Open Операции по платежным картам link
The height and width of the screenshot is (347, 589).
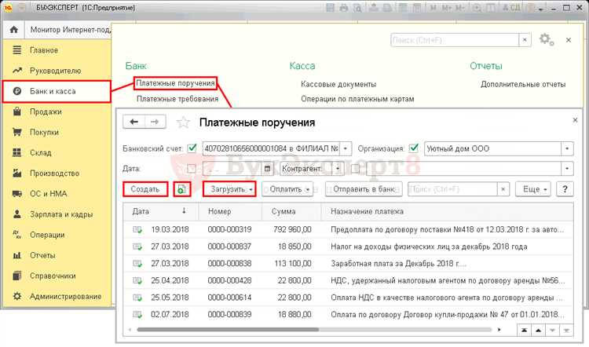pyautogui.click(x=357, y=99)
